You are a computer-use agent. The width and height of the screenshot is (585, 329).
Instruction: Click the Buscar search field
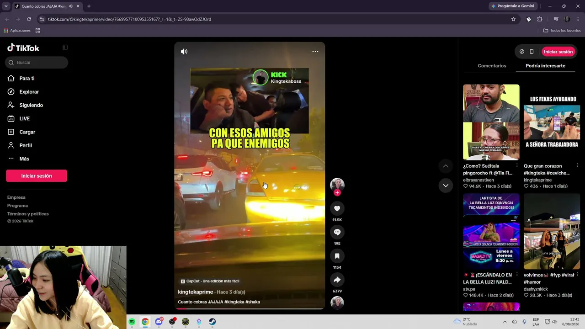[x=37, y=63]
